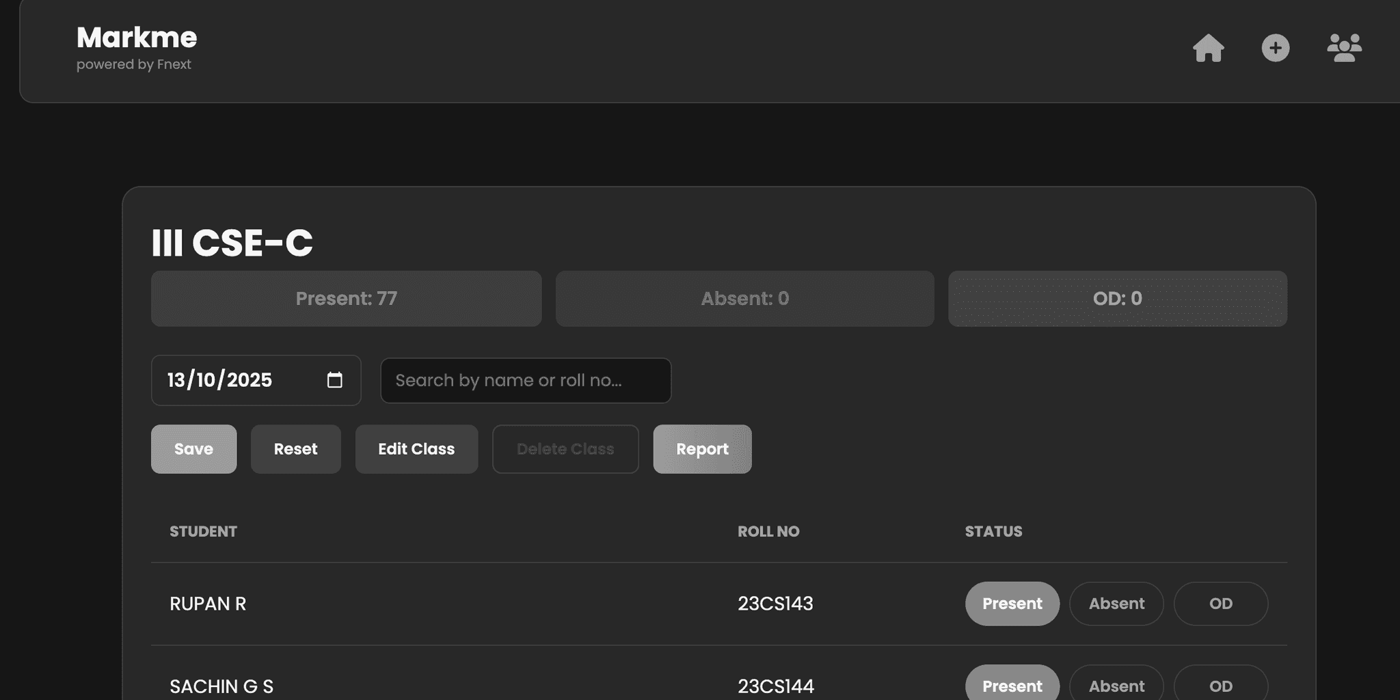1400x700 pixels.
Task: Click the STUDENT column header
Action: (x=203, y=531)
